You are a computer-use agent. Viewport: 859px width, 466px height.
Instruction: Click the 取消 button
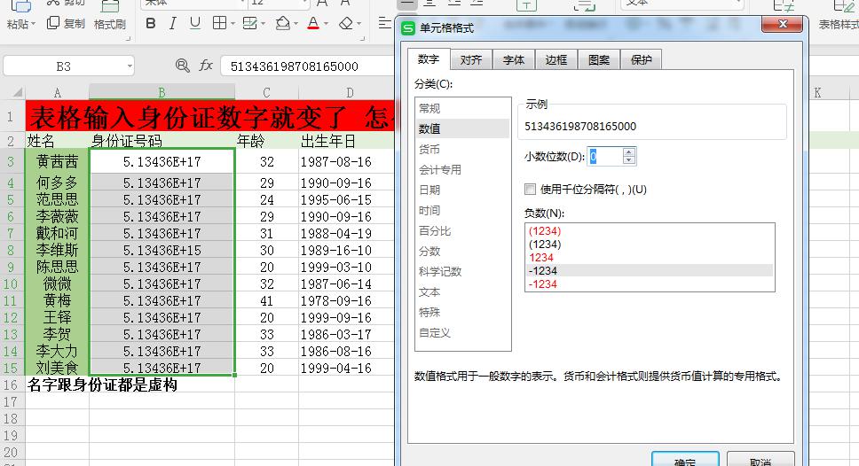click(x=760, y=460)
